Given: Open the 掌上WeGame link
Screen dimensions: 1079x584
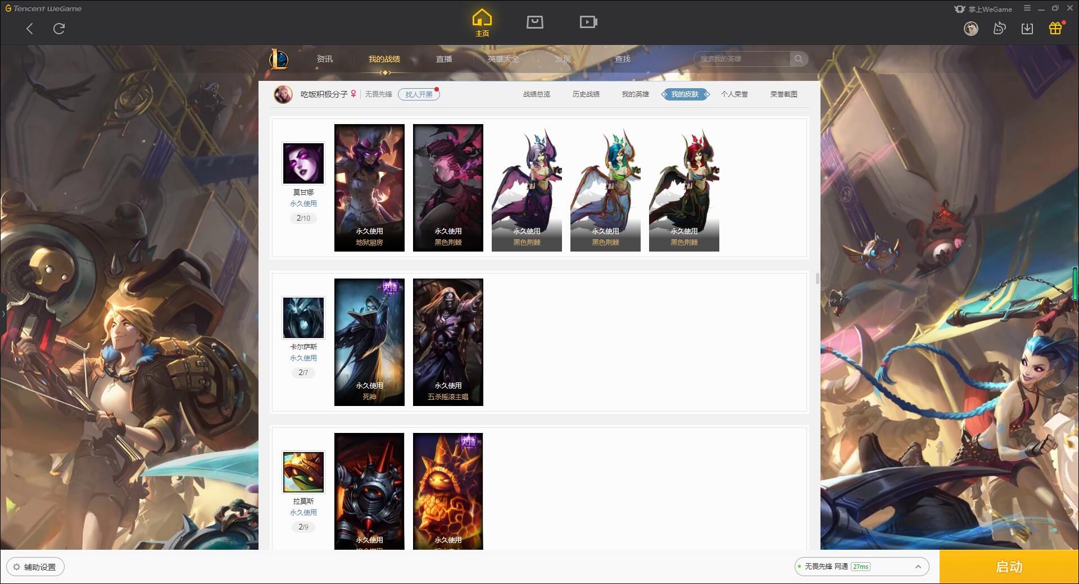Looking at the screenshot, I should 983,9.
